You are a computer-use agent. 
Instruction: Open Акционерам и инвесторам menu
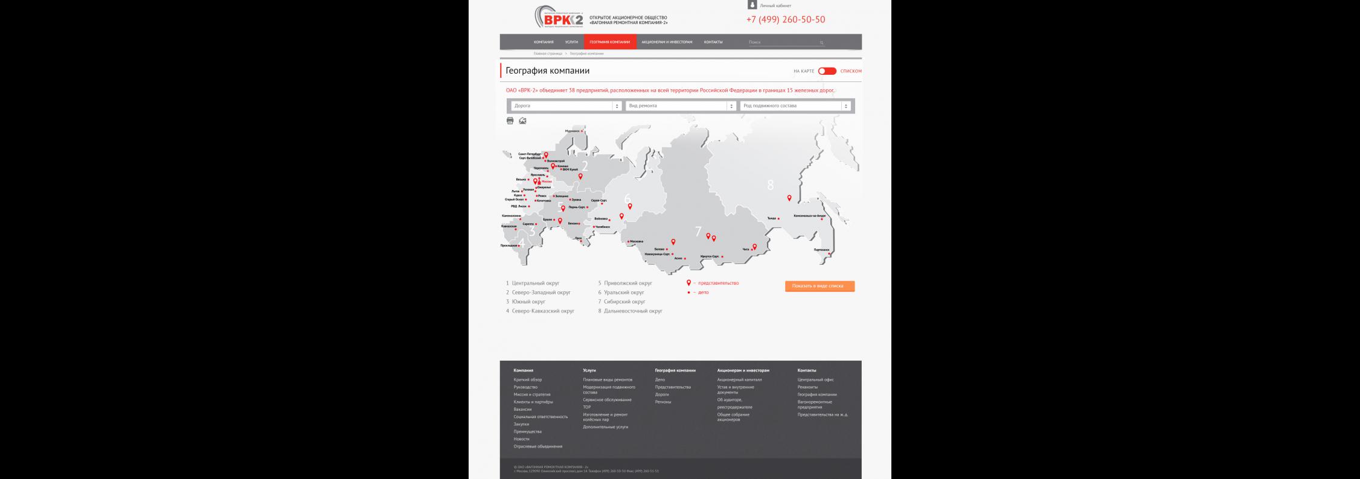[x=667, y=42]
